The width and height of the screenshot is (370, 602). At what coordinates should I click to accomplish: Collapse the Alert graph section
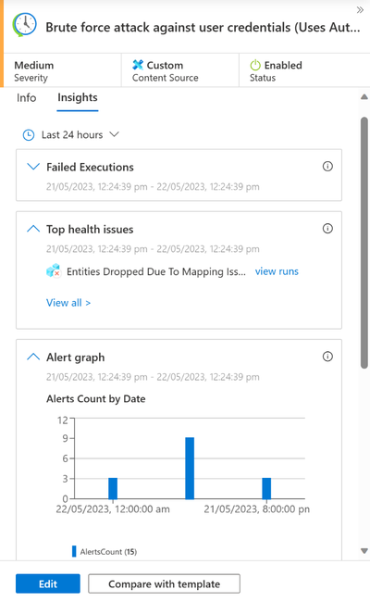click(x=33, y=357)
